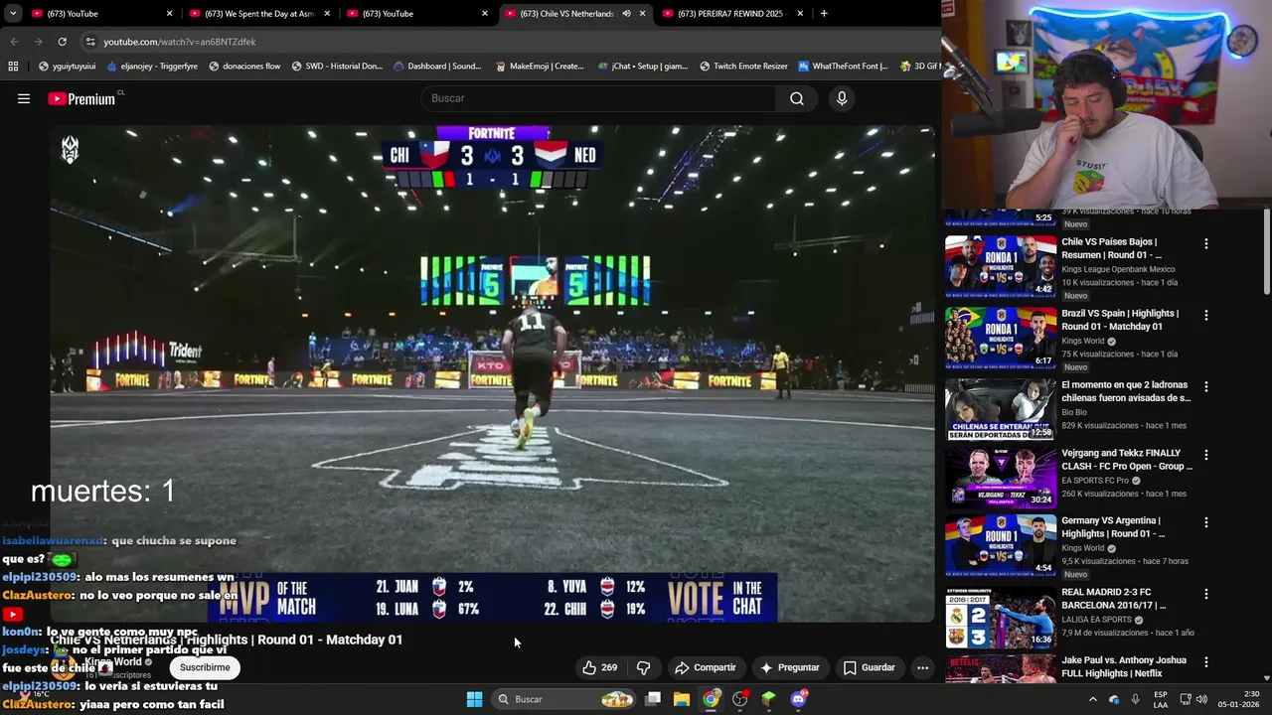Dislike the video with the thumbs-down button

tap(643, 667)
